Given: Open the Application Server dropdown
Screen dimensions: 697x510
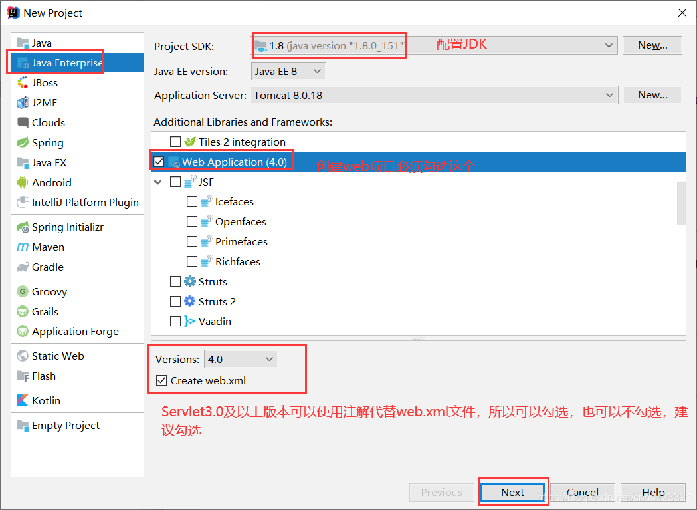Looking at the screenshot, I should point(434,95).
